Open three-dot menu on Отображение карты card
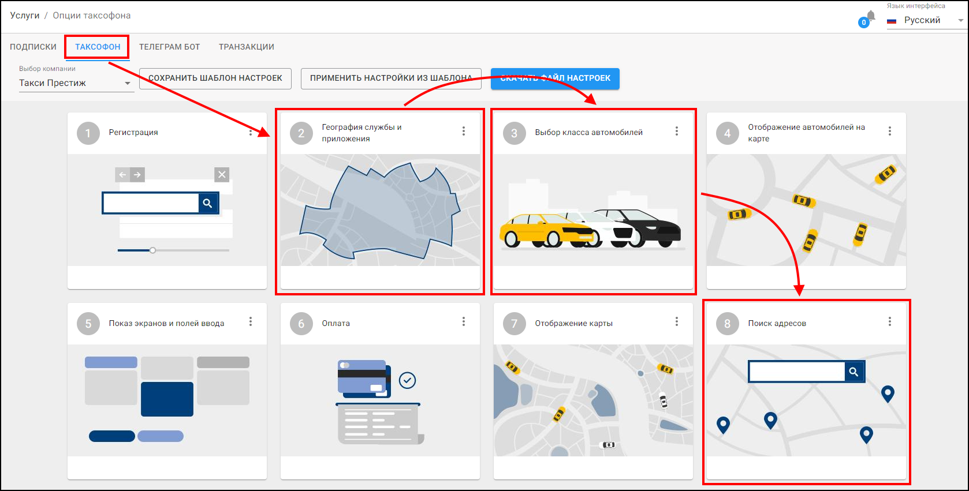The height and width of the screenshot is (491, 969). coord(677,322)
